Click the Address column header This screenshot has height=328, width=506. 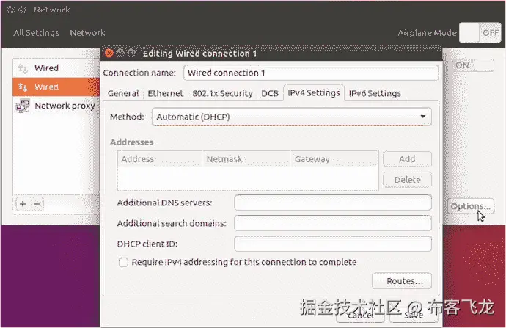(160, 159)
